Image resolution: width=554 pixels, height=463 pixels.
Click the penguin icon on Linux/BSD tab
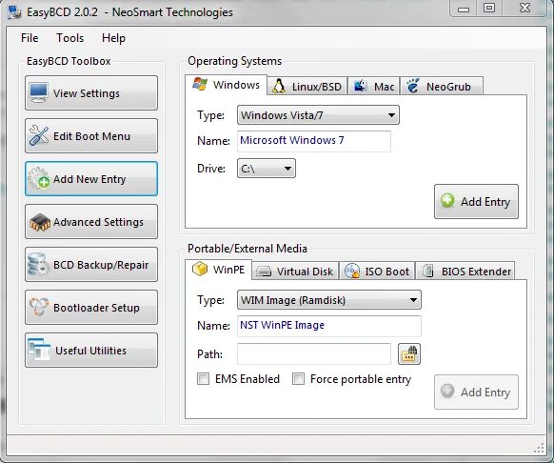(279, 87)
